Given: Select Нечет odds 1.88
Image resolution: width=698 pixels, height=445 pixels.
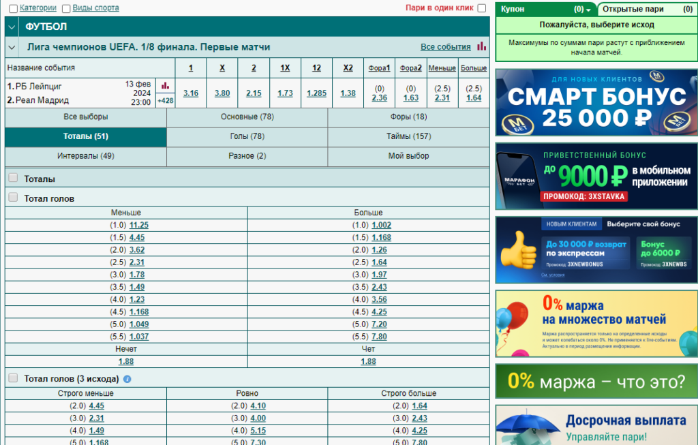Looking at the screenshot, I should [126, 362].
